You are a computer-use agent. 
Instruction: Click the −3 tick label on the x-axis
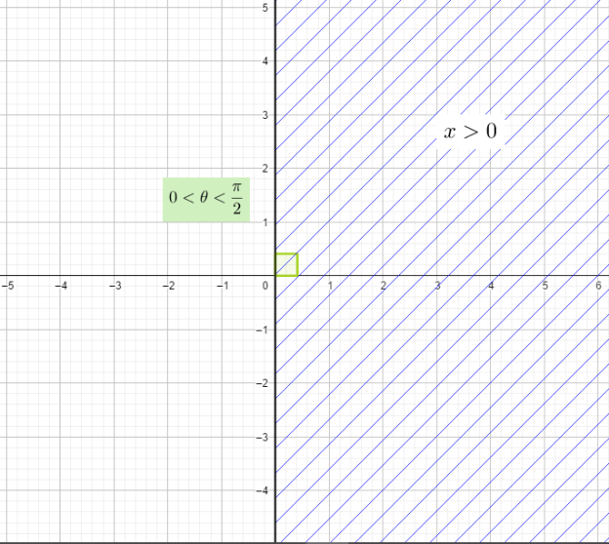coord(115,286)
